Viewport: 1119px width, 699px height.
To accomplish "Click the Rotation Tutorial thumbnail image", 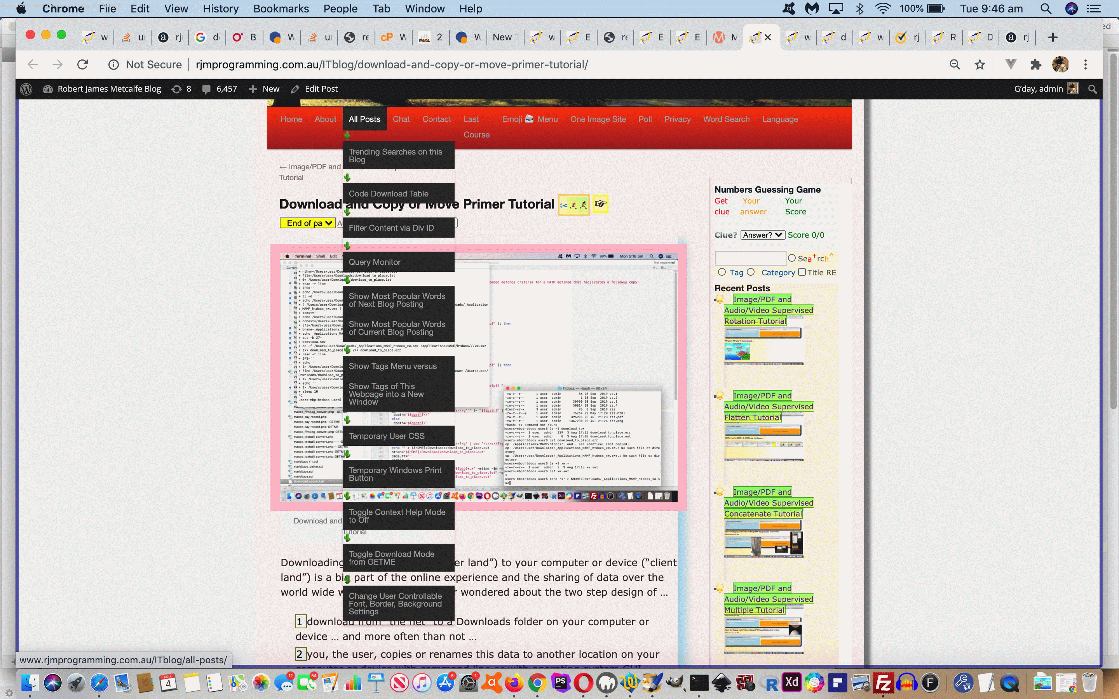I will tap(763, 346).
